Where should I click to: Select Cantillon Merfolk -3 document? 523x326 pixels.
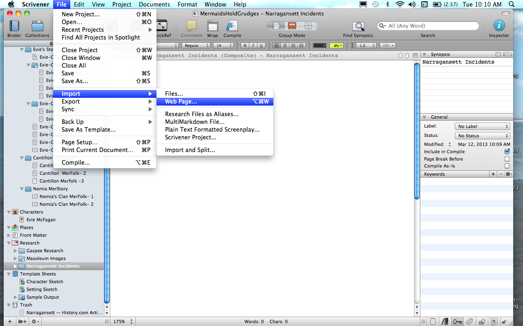point(62,181)
